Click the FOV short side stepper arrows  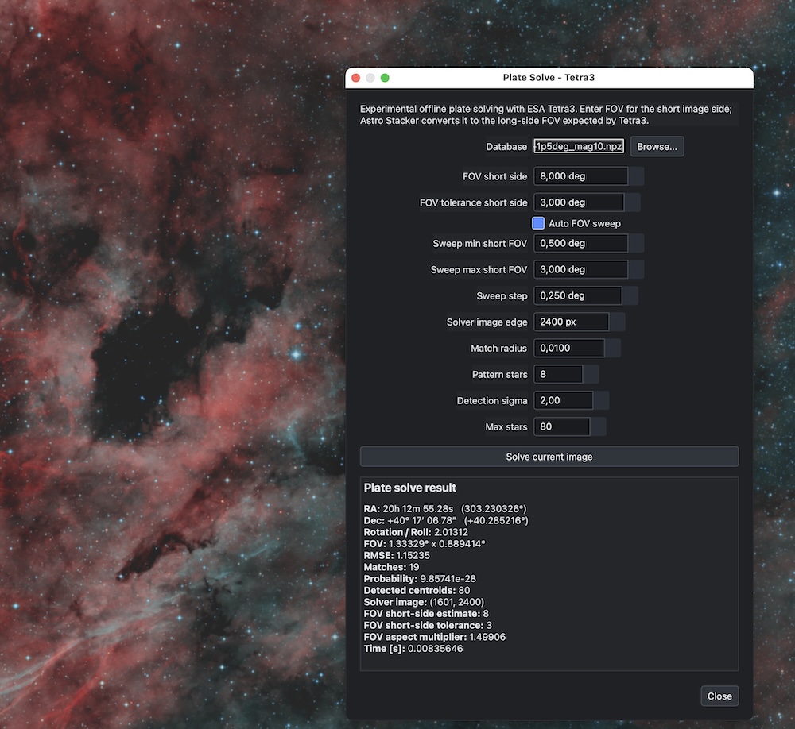636,176
